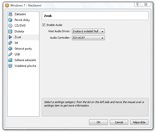The image size is (156, 132).
Task: Click the Vzdálená plocha monitor icon
Action: point(10,66)
